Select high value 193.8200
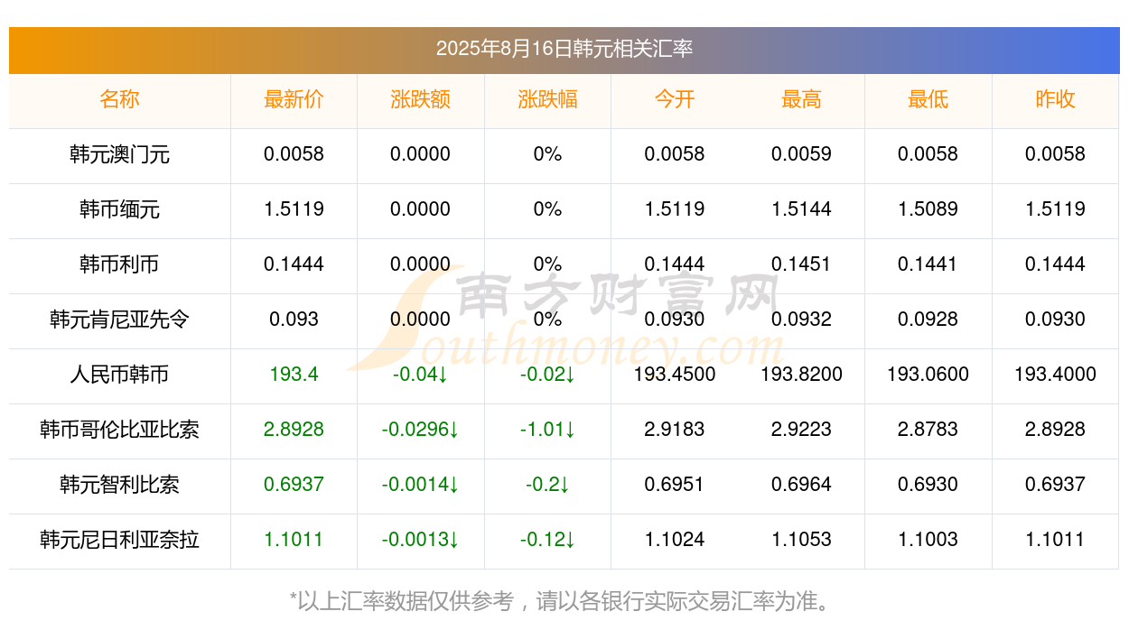 click(801, 375)
